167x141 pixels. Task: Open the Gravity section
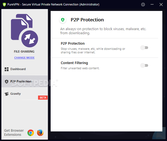coord(25,94)
